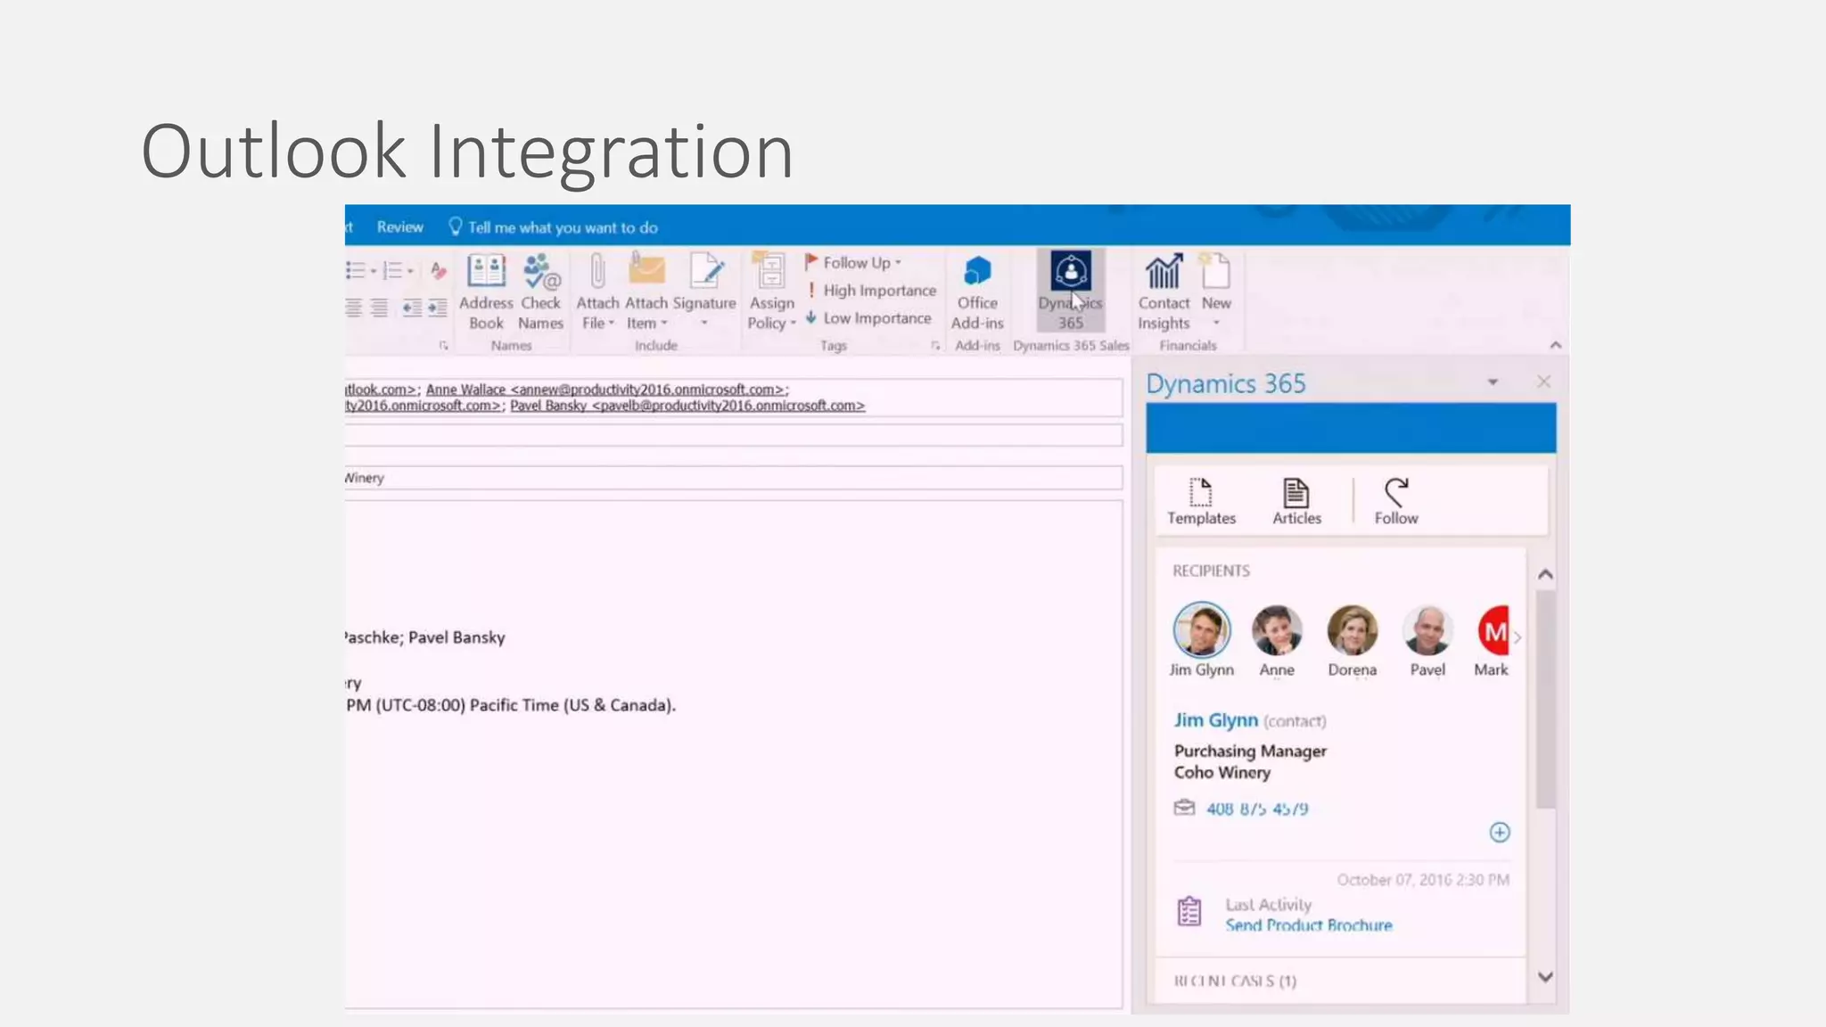Viewport: 1826px width, 1027px height.
Task: Click scroll up arrow in pane
Action: click(x=1545, y=575)
